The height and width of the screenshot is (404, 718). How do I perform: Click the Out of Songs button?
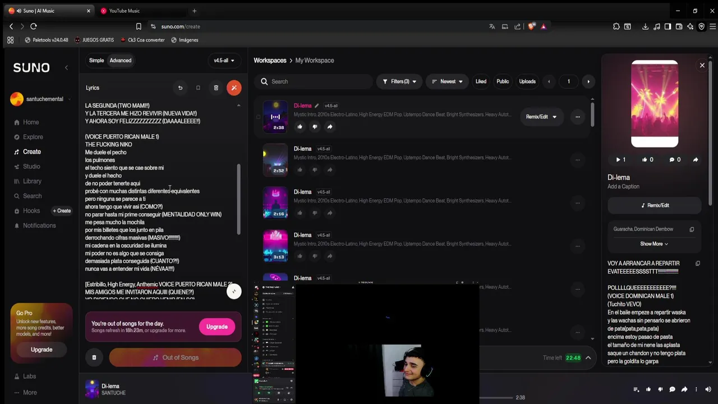pyautogui.click(x=175, y=357)
